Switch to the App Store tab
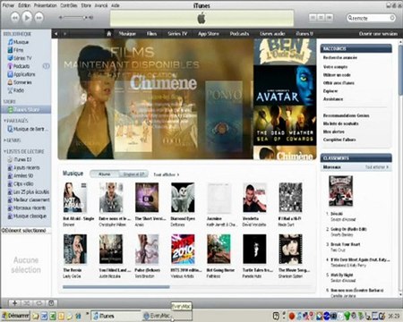The width and height of the screenshot is (403, 322). pyautogui.click(x=209, y=34)
